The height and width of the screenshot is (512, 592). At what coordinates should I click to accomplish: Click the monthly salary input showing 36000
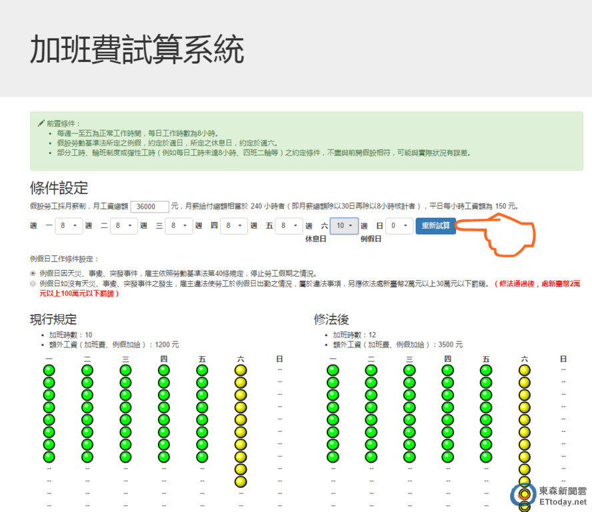[x=150, y=207]
